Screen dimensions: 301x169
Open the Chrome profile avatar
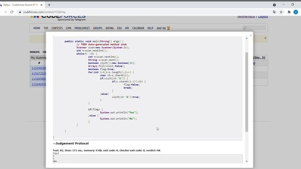pos(296,12)
